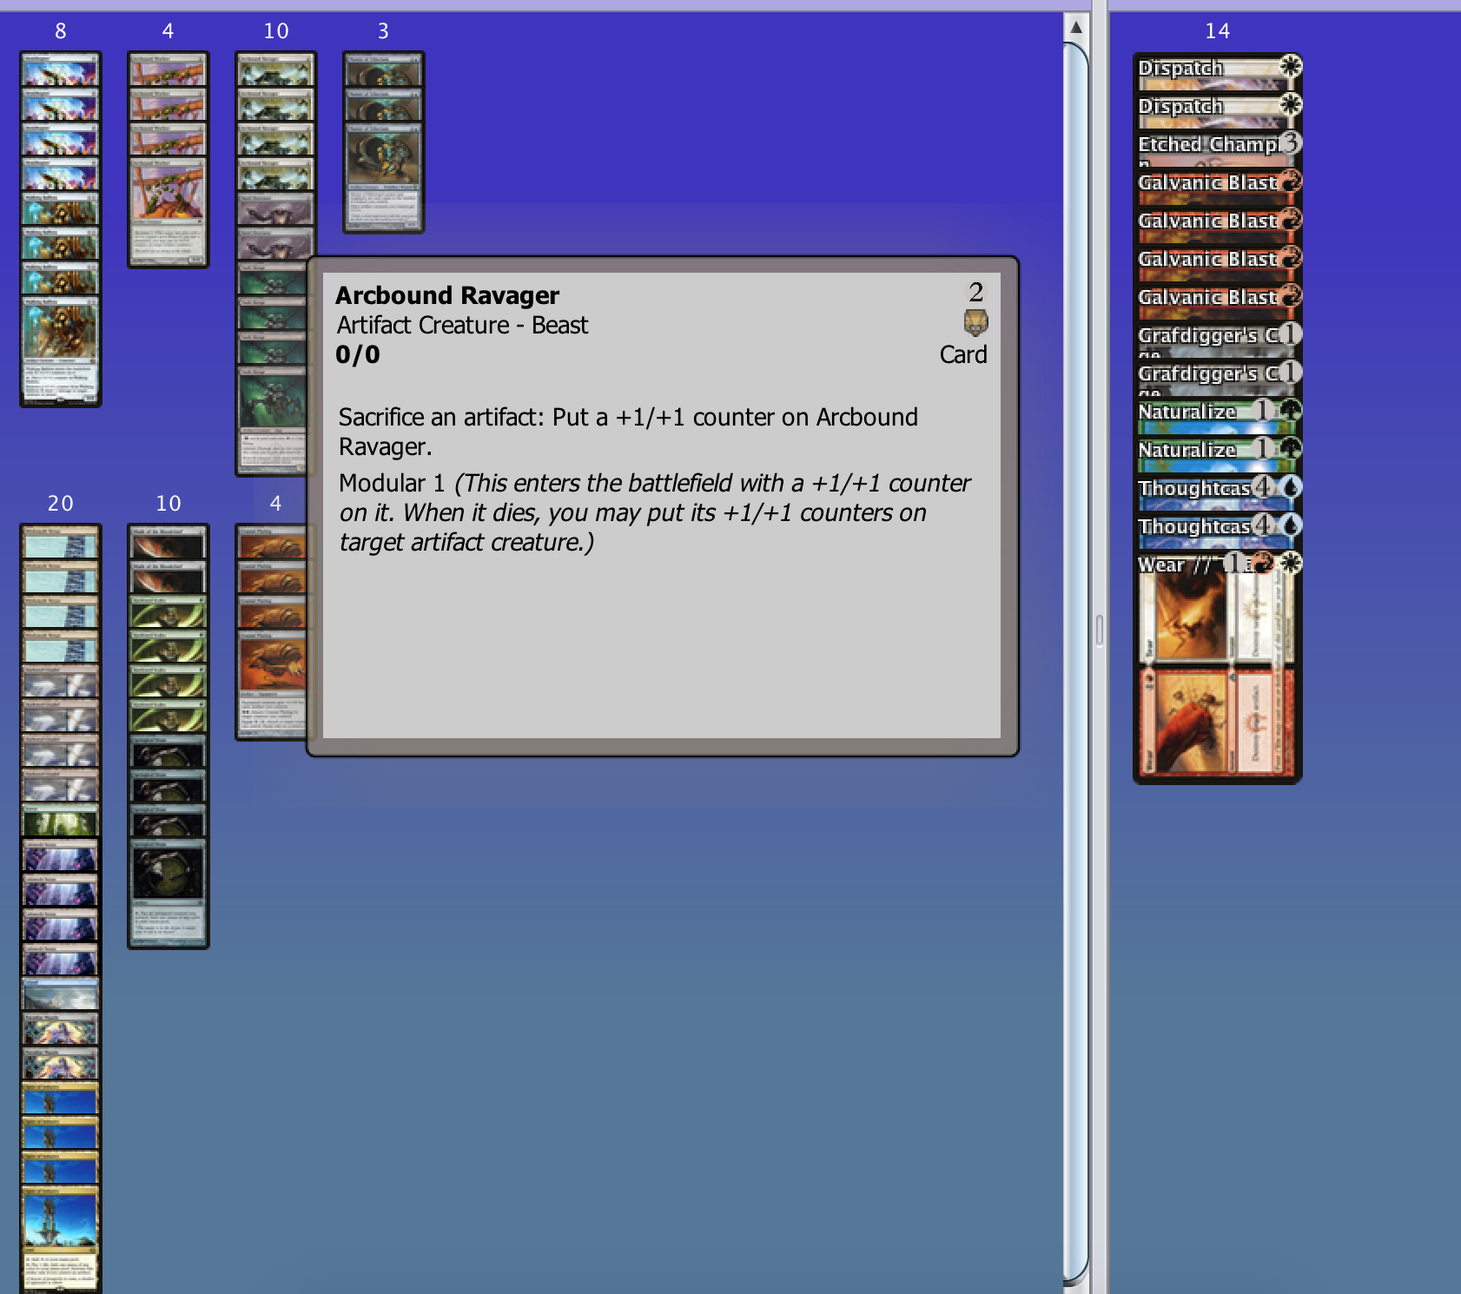Click the topmost card in the lower 10-card stack
Image resolution: width=1461 pixels, height=1294 pixels.
(169, 542)
